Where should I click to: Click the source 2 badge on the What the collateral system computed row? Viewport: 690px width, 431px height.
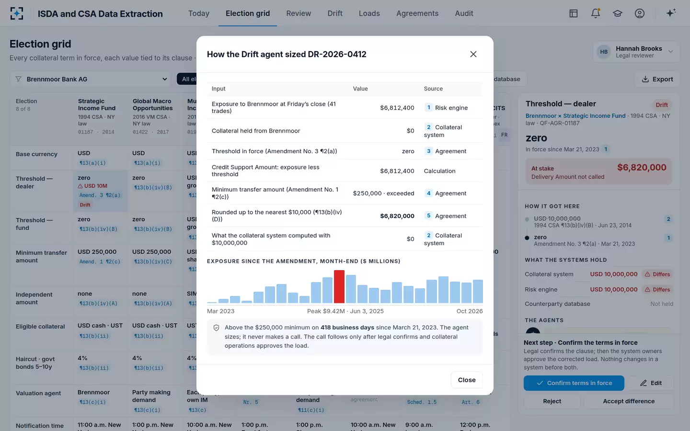point(428,235)
